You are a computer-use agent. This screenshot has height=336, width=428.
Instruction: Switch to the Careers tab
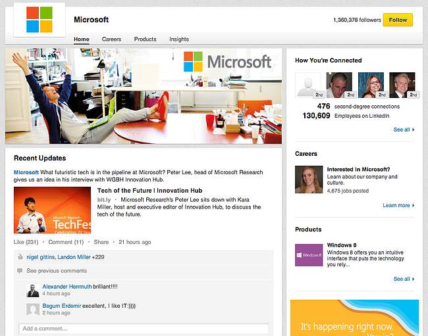tap(111, 39)
